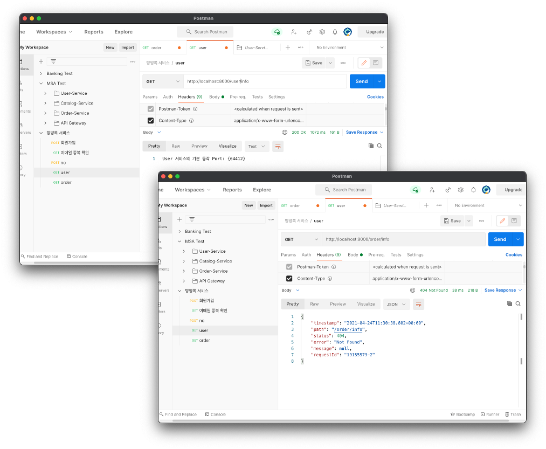Screen dimensions: 546x449
Task: Open No Environment dropdown in front window
Action: coord(488,205)
